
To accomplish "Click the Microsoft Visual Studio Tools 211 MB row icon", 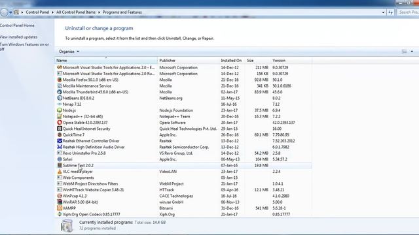I will pos(60,67).
